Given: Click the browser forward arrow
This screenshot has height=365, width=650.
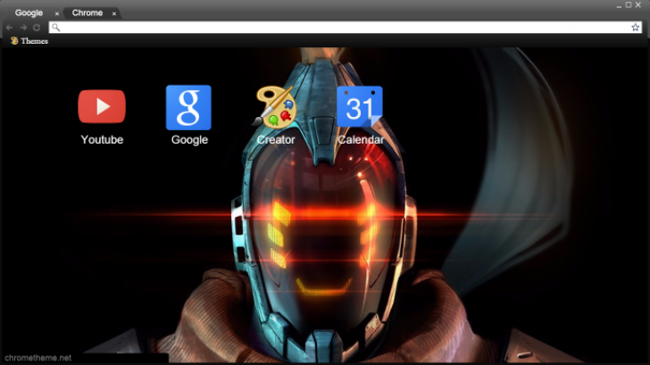Looking at the screenshot, I should (x=23, y=28).
